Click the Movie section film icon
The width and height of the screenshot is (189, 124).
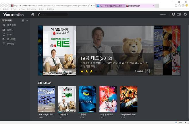click(40, 83)
